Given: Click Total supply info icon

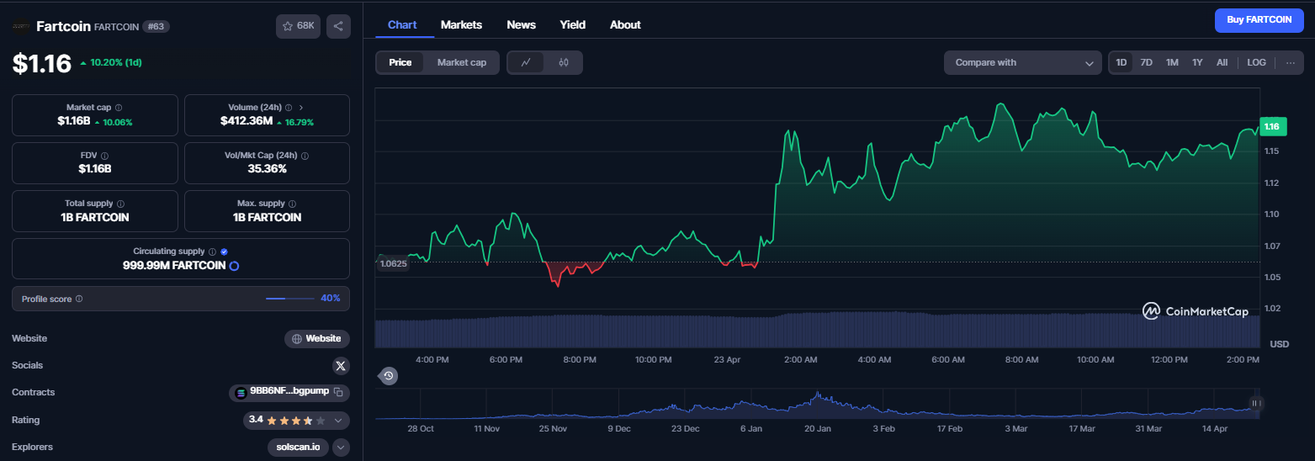Looking at the screenshot, I should 121,204.
